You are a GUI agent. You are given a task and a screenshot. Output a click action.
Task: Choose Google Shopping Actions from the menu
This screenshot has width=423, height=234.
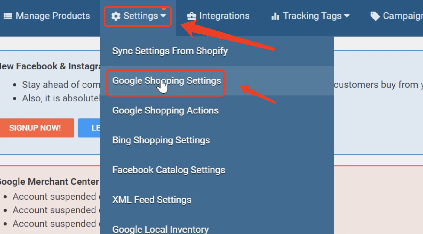point(165,110)
